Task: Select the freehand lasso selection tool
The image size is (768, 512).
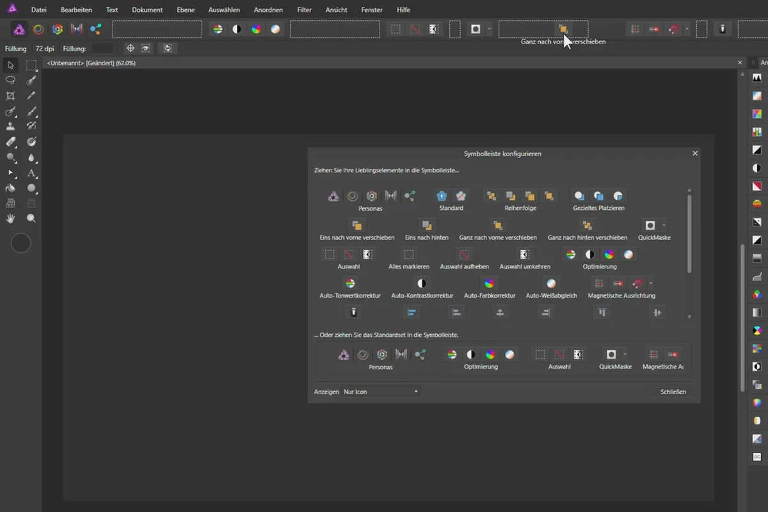Action: coord(10,80)
